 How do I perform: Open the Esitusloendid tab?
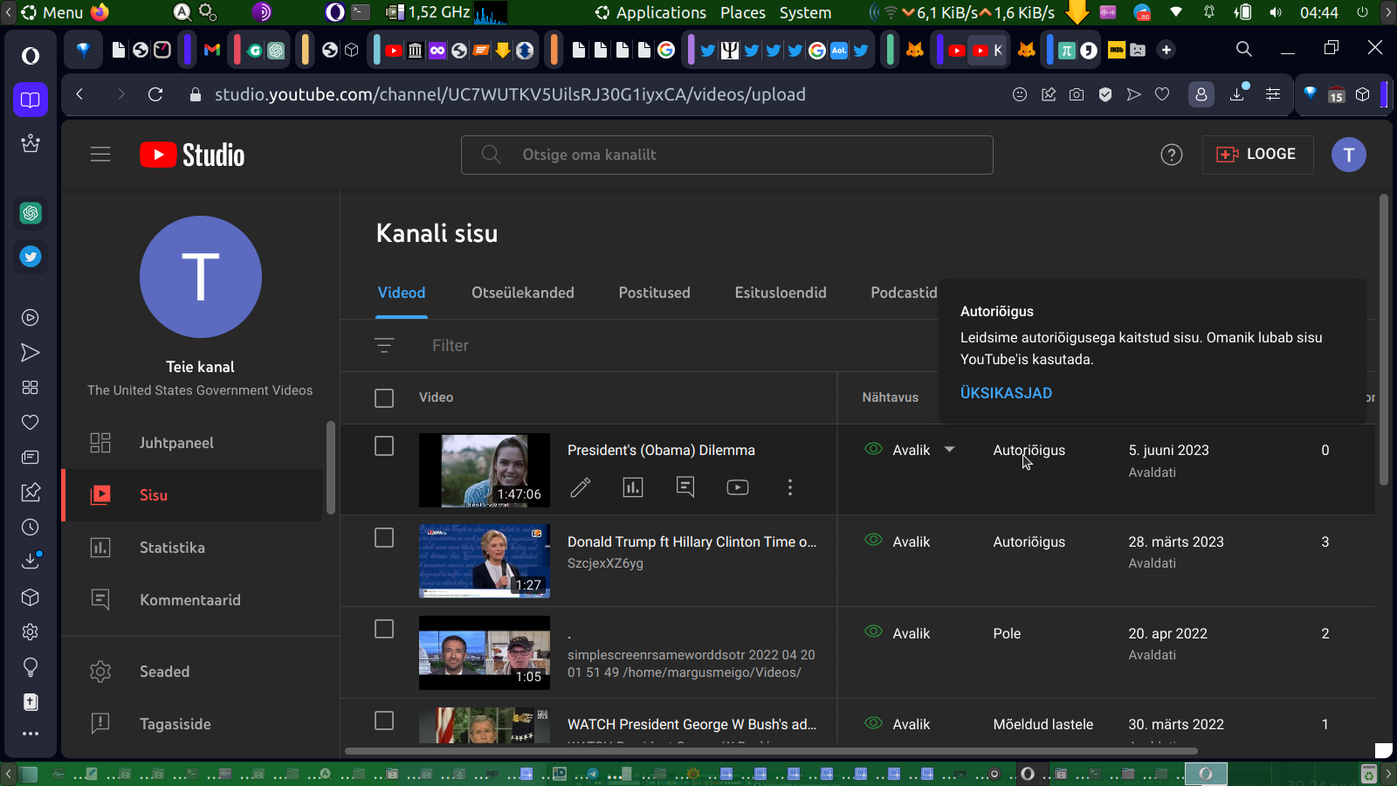pos(781,293)
